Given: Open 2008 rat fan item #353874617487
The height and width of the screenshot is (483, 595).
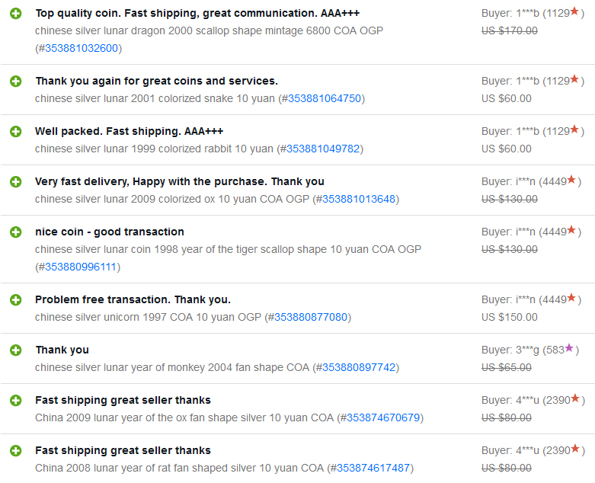Looking at the screenshot, I should click(x=373, y=468).
